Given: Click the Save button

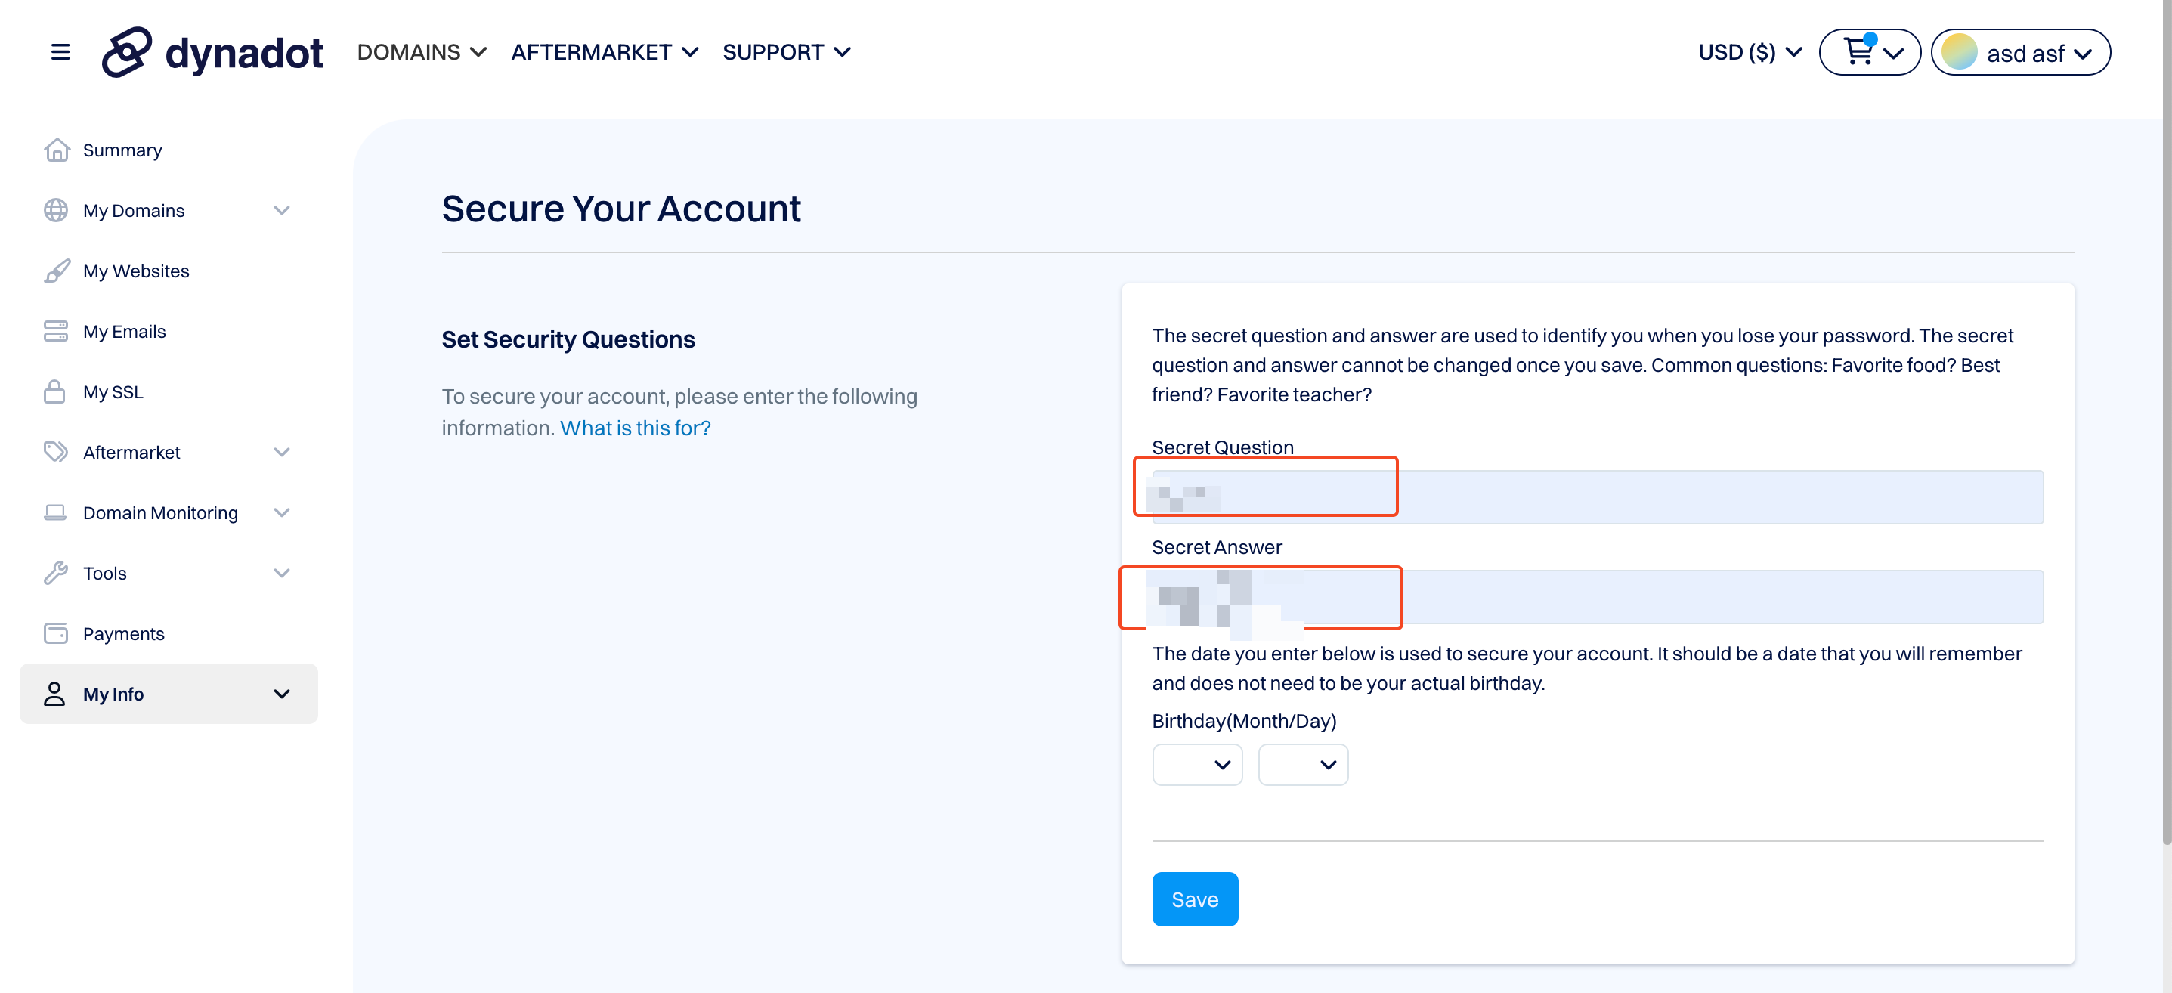Looking at the screenshot, I should click(1195, 899).
